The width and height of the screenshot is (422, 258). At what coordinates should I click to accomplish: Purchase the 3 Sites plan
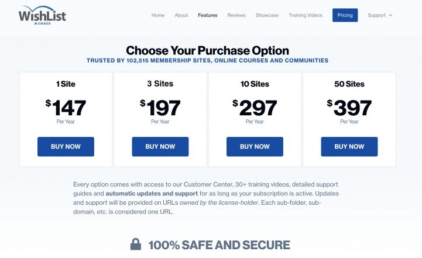tap(160, 147)
